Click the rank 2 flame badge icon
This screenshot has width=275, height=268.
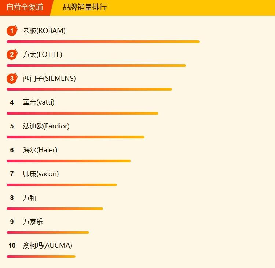[x=12, y=54]
